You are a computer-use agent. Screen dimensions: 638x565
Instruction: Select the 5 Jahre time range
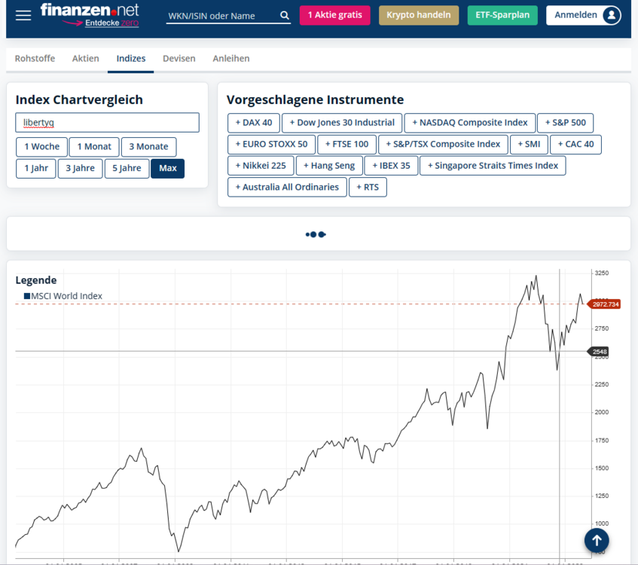tap(127, 168)
